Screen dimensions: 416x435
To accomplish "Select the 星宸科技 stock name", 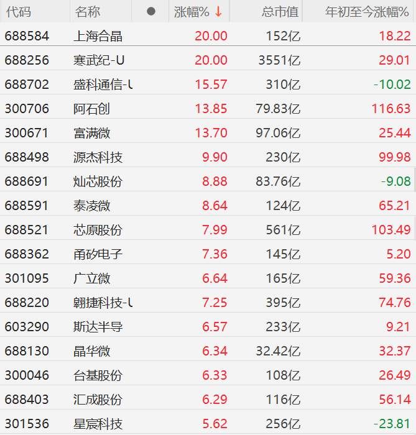I will click(98, 424).
